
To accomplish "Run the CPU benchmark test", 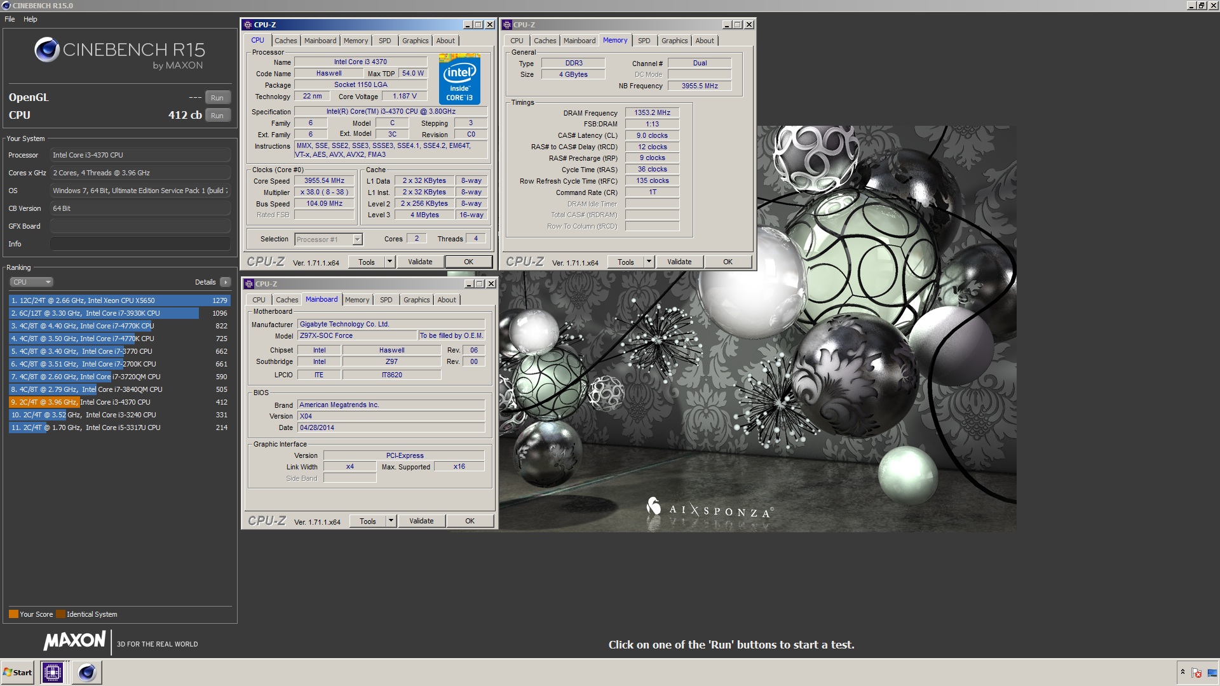I will [x=217, y=116].
